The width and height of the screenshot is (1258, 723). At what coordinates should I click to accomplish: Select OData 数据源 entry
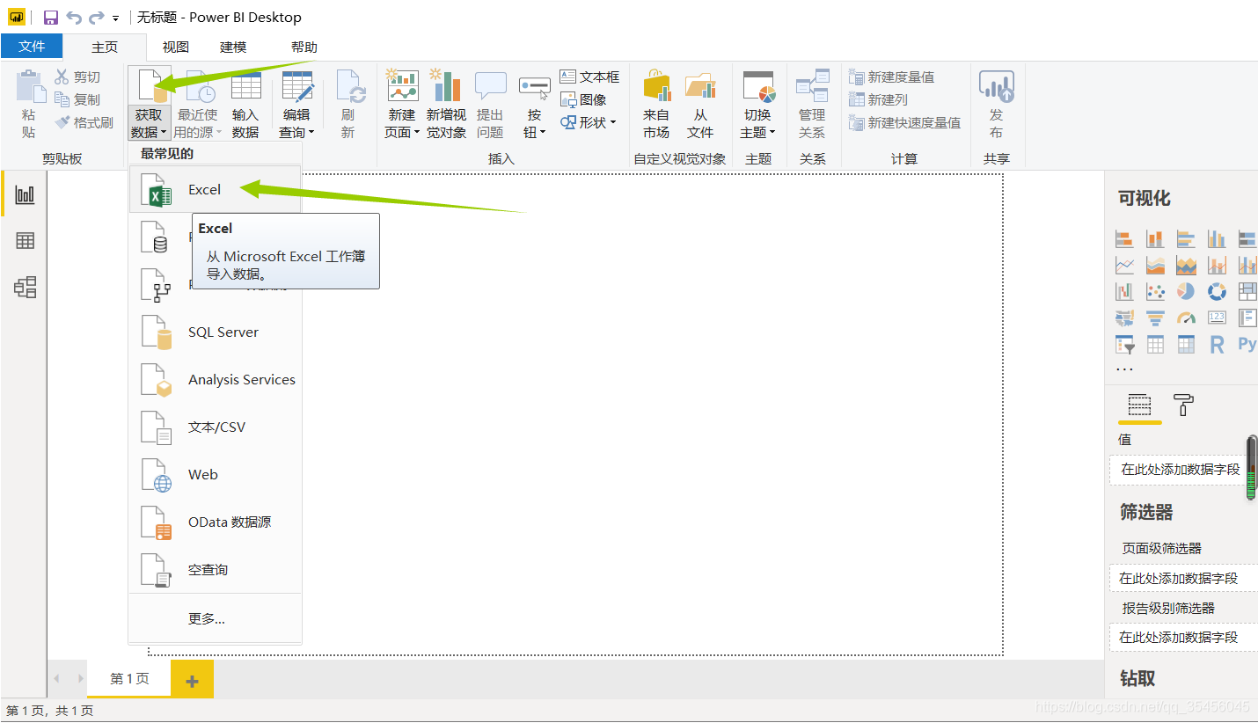215,522
